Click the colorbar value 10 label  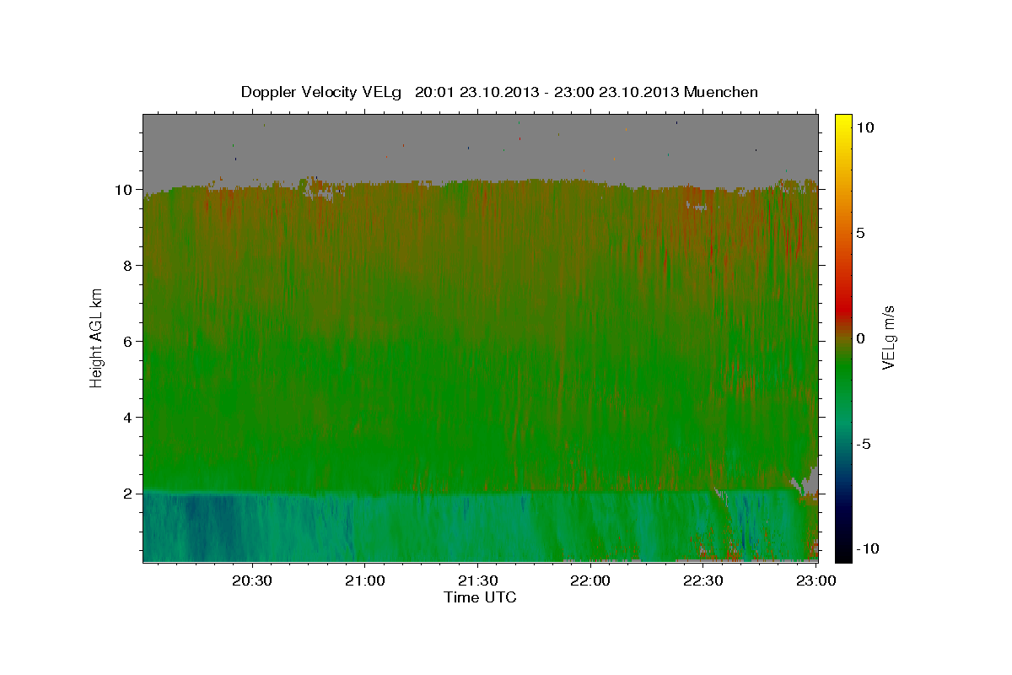click(x=864, y=127)
